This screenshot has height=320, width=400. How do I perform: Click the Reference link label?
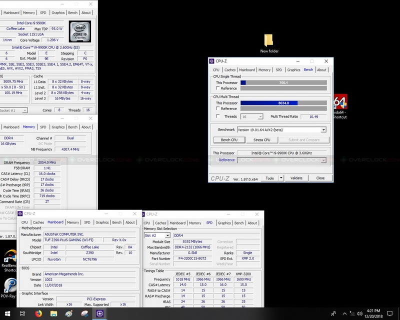226,160
